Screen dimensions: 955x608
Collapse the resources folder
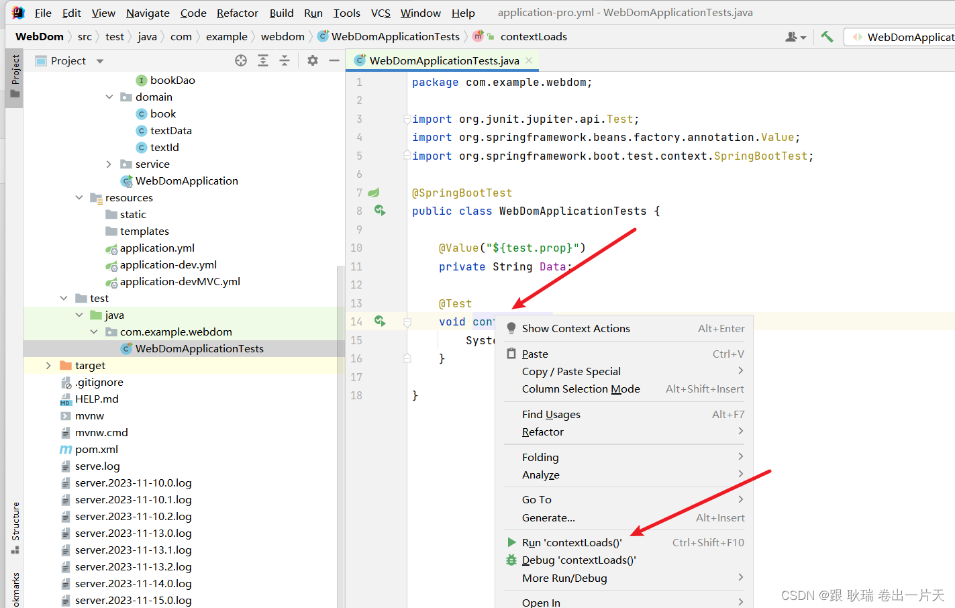point(79,197)
